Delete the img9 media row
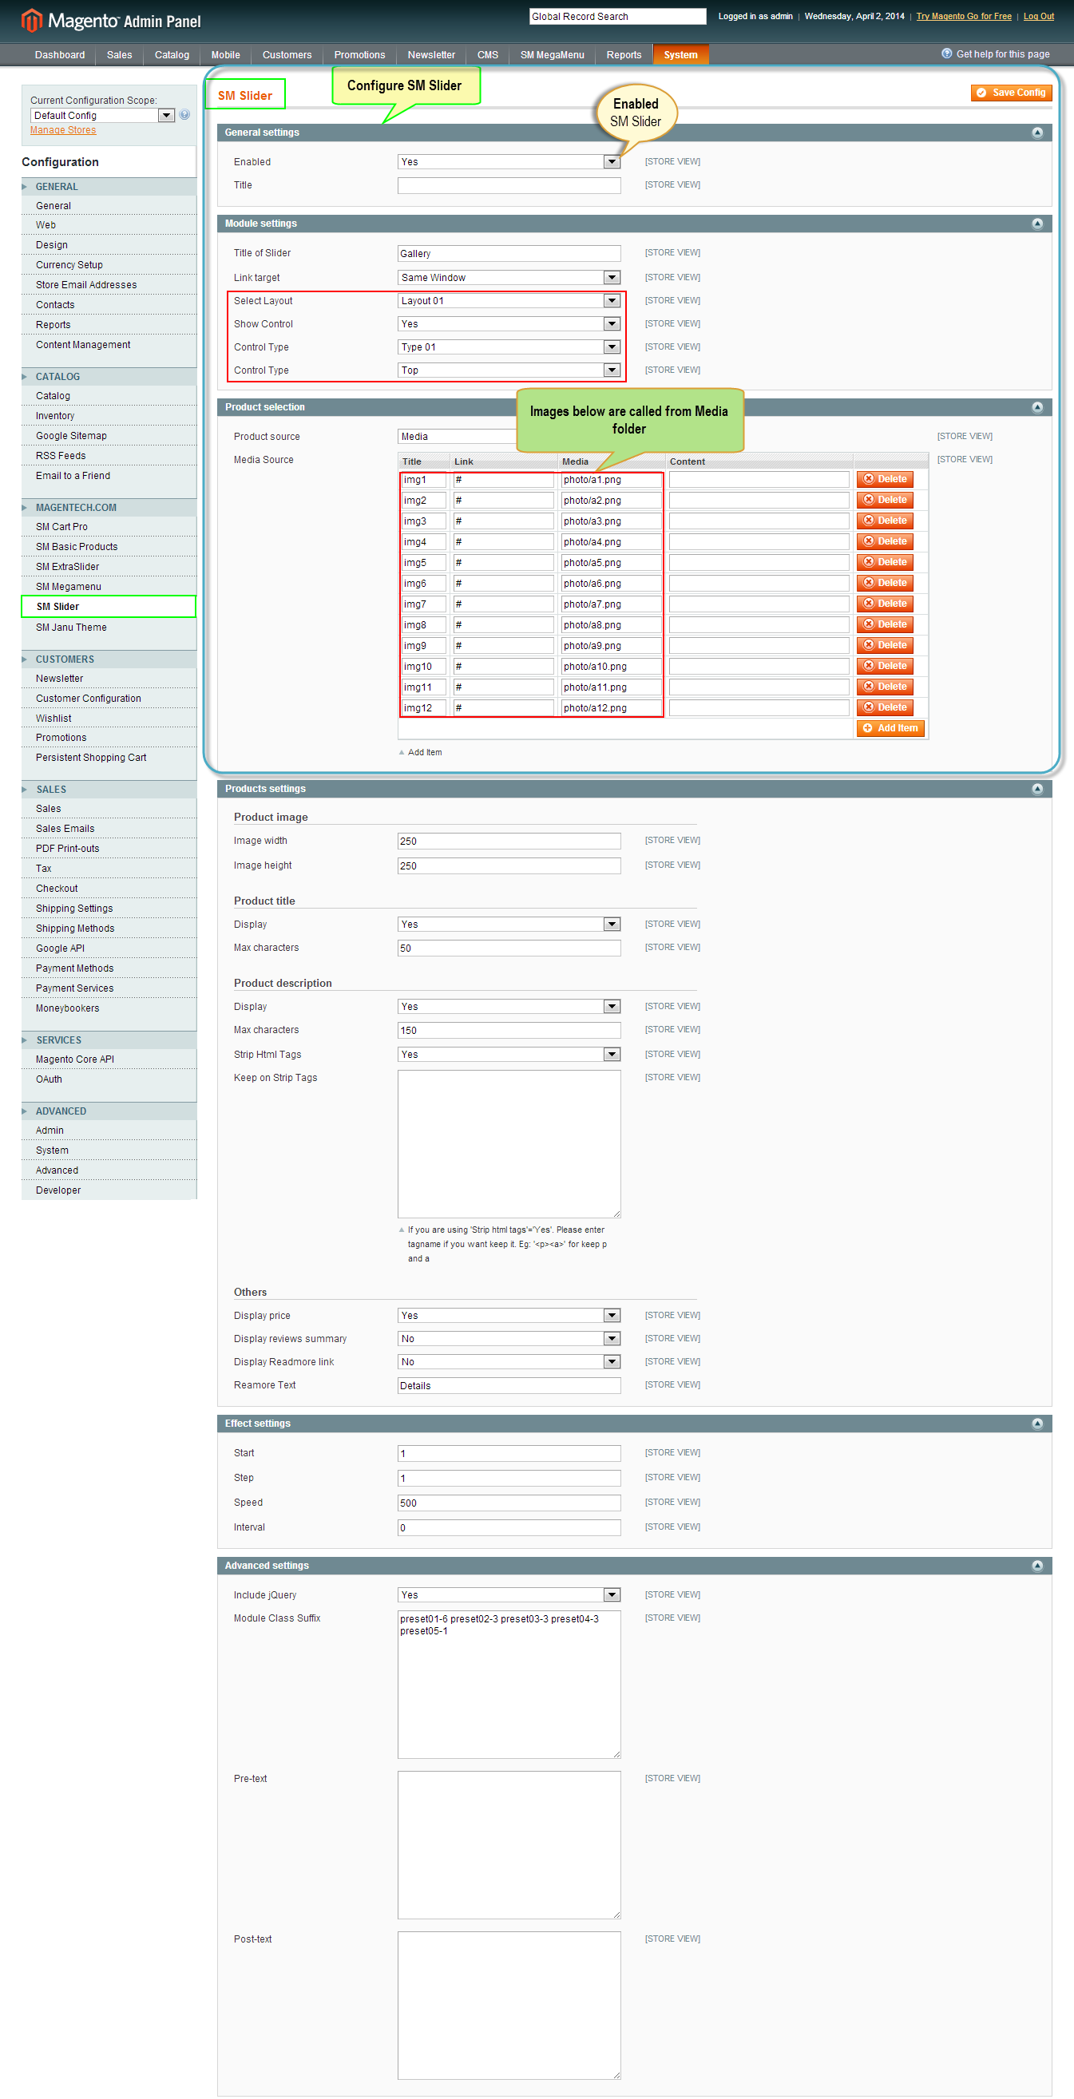1074x2099 pixels. tap(884, 645)
